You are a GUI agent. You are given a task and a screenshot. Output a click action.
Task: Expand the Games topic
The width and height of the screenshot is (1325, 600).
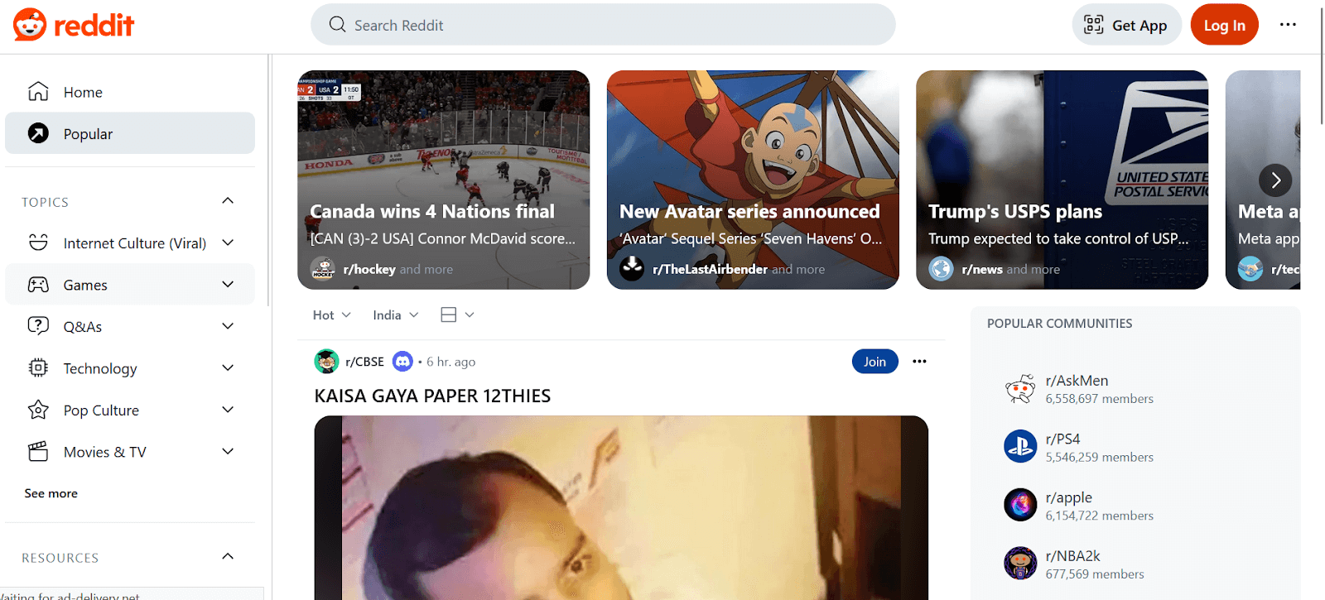click(228, 285)
